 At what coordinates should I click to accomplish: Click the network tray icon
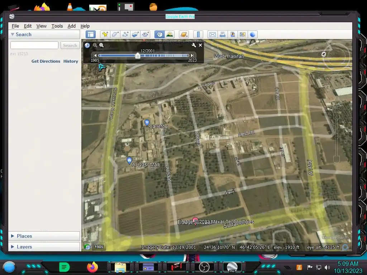[x=319, y=267]
